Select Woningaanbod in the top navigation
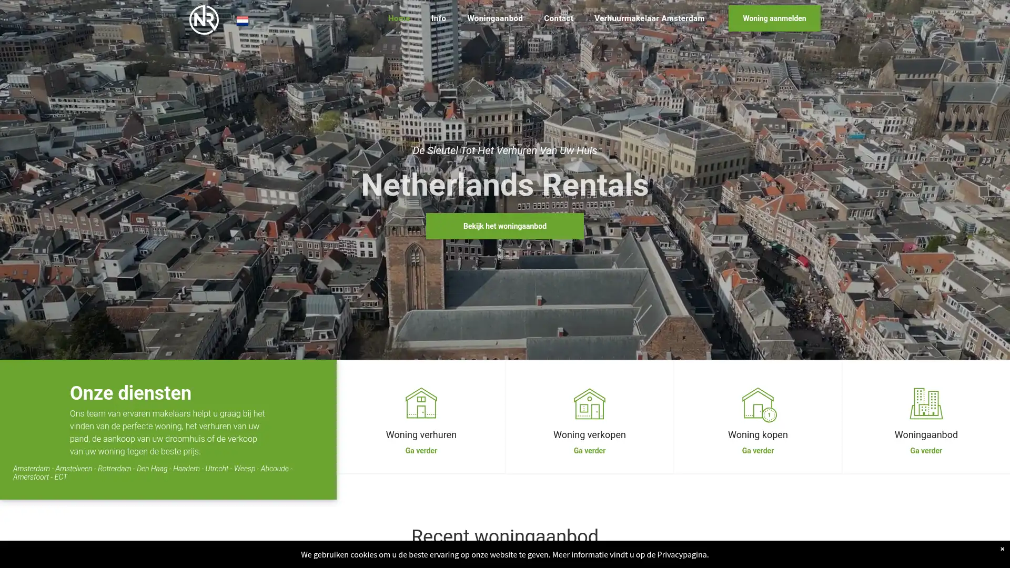The width and height of the screenshot is (1010, 568). tap(495, 18)
